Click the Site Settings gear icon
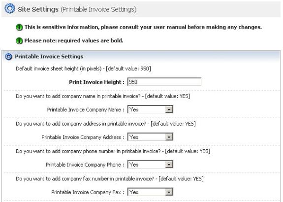 tap(9, 9)
